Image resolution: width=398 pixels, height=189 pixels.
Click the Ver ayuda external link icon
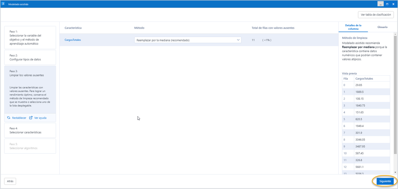pyautogui.click(x=31, y=118)
